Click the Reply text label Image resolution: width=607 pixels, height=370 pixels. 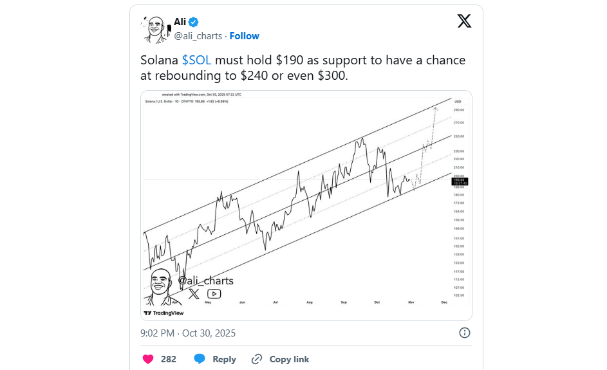(x=224, y=359)
